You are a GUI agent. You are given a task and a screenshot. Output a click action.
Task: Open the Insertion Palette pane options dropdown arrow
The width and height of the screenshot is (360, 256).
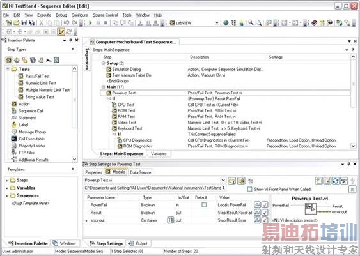tap(65, 40)
